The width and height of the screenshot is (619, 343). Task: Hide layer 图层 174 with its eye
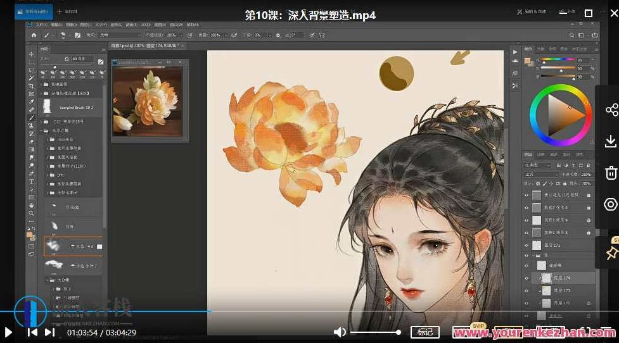click(x=526, y=278)
